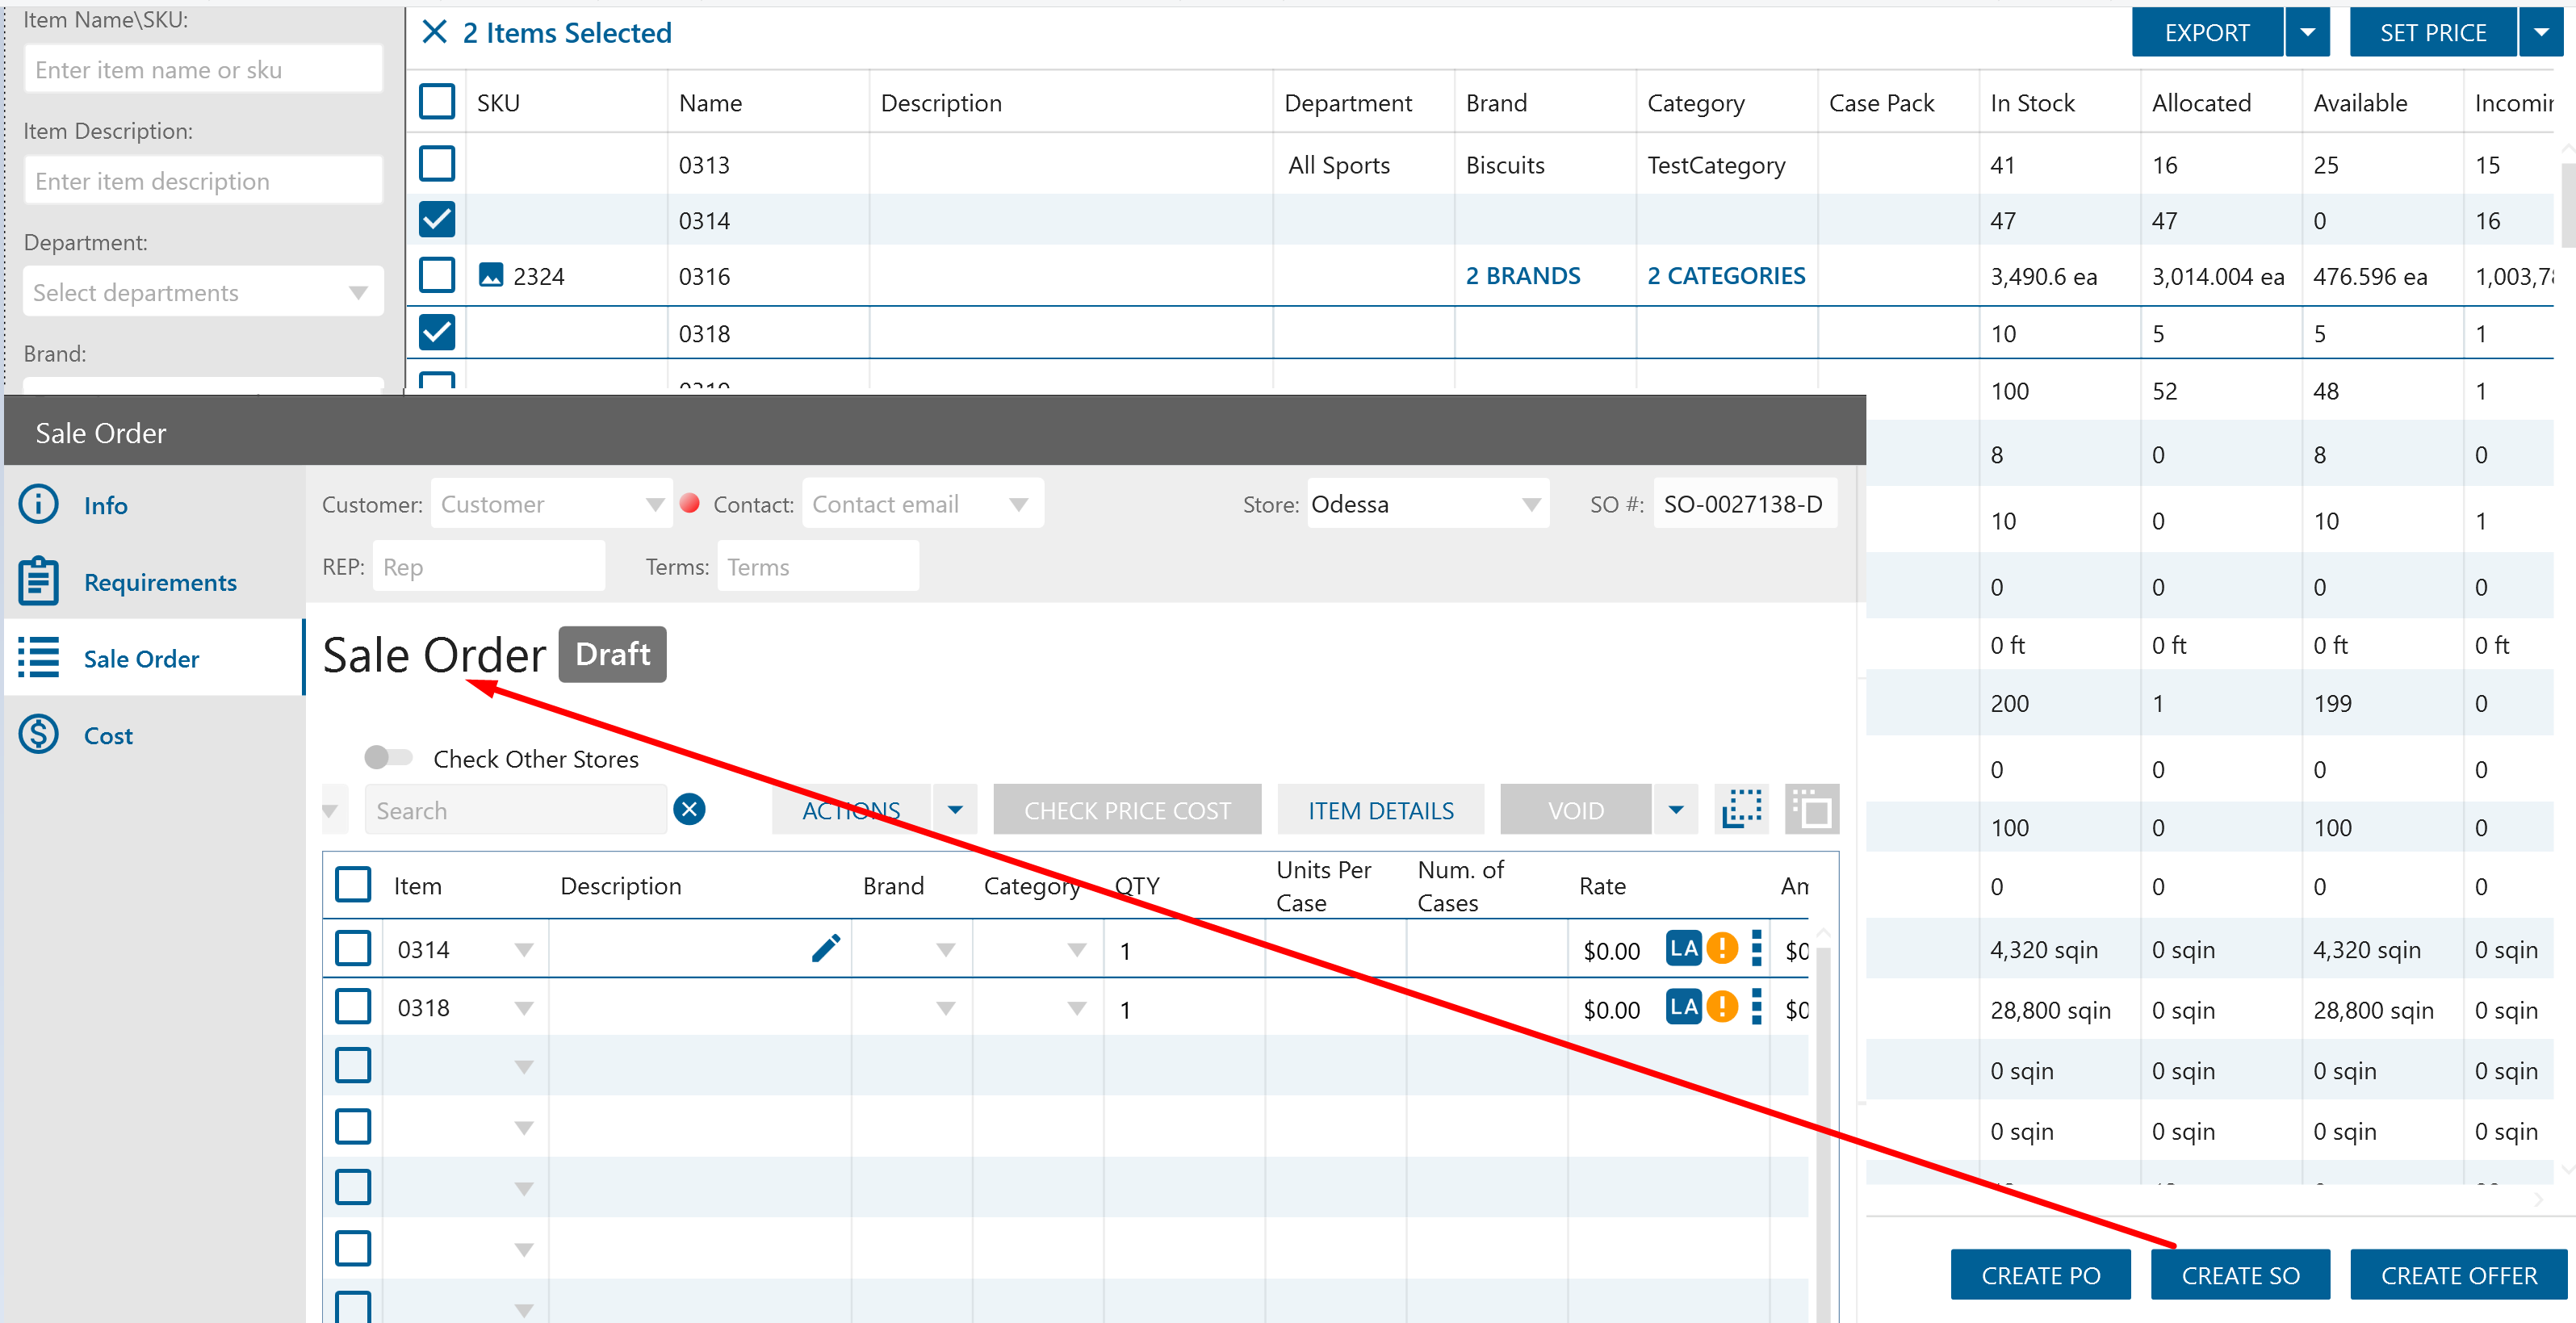Check the checkbox for item 0313

[x=437, y=163]
